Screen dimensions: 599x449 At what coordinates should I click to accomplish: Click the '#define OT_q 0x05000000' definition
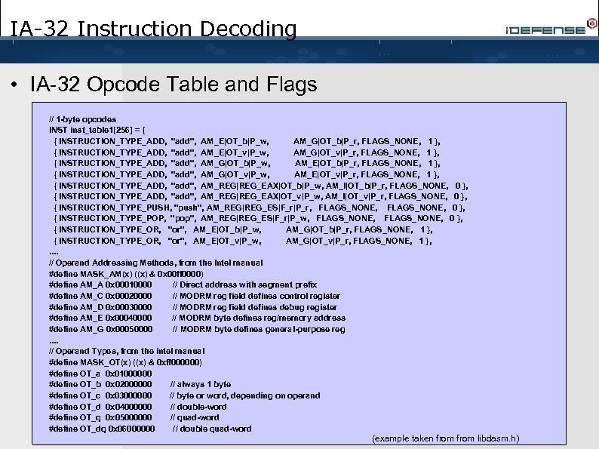pos(100,417)
